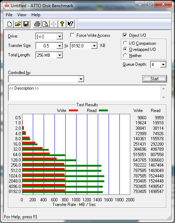
Task: Save results with floppy disk icon
Action: (26, 24)
